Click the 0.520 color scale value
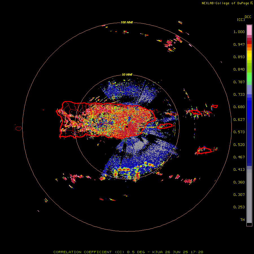Screen dimensions: 254x254 [239, 145]
